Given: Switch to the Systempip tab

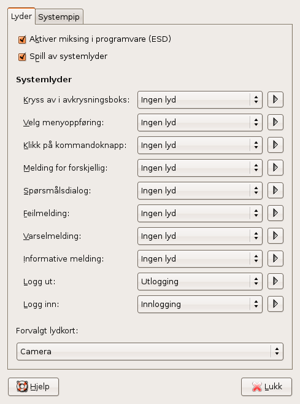Looking at the screenshot, I should (x=59, y=17).
